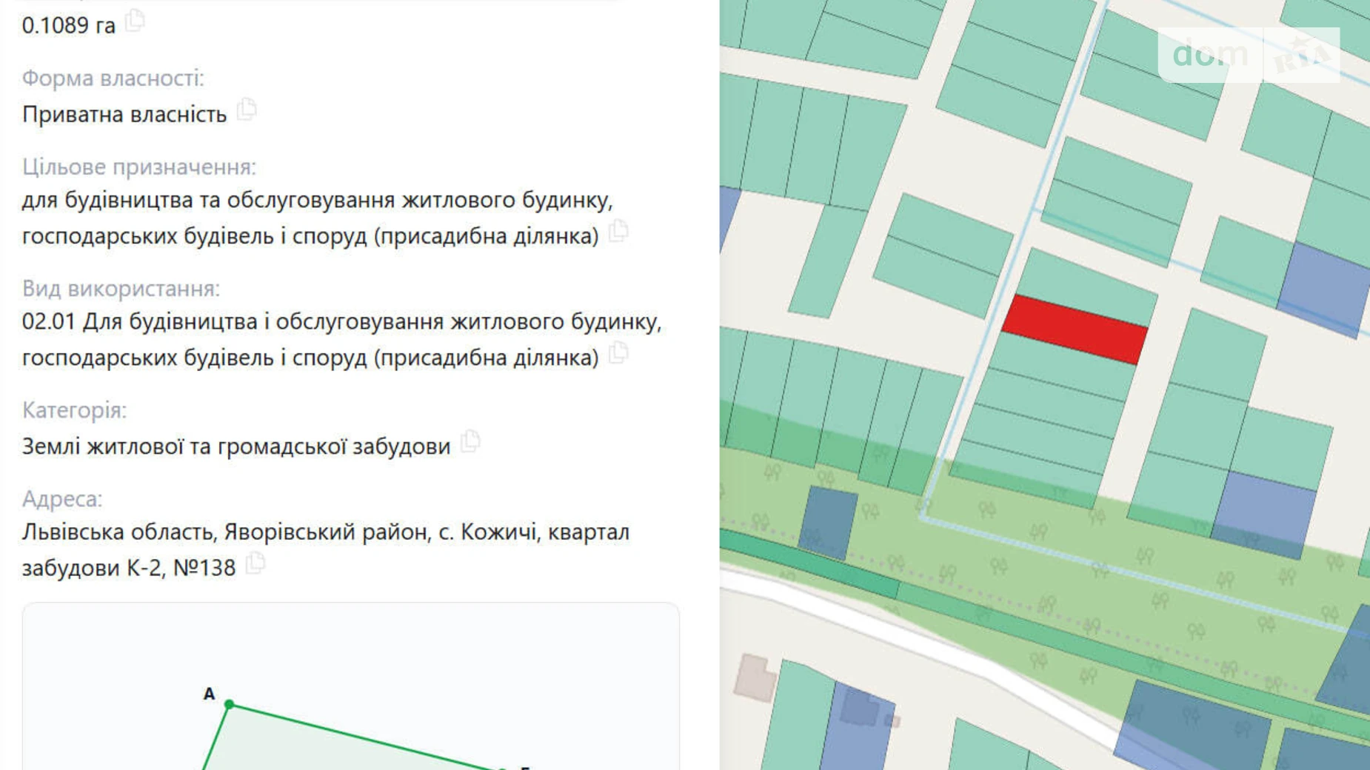Image resolution: width=1370 pixels, height=770 pixels.
Task: Copy the Вид використання 02.01 text
Action: pos(618,353)
